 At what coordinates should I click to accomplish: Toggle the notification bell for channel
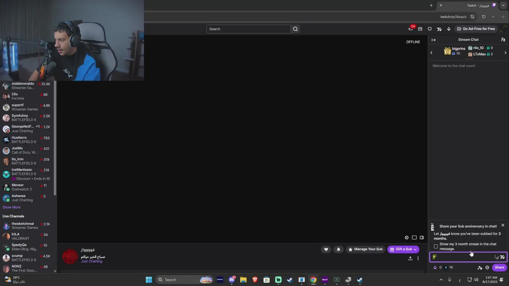(x=338, y=249)
